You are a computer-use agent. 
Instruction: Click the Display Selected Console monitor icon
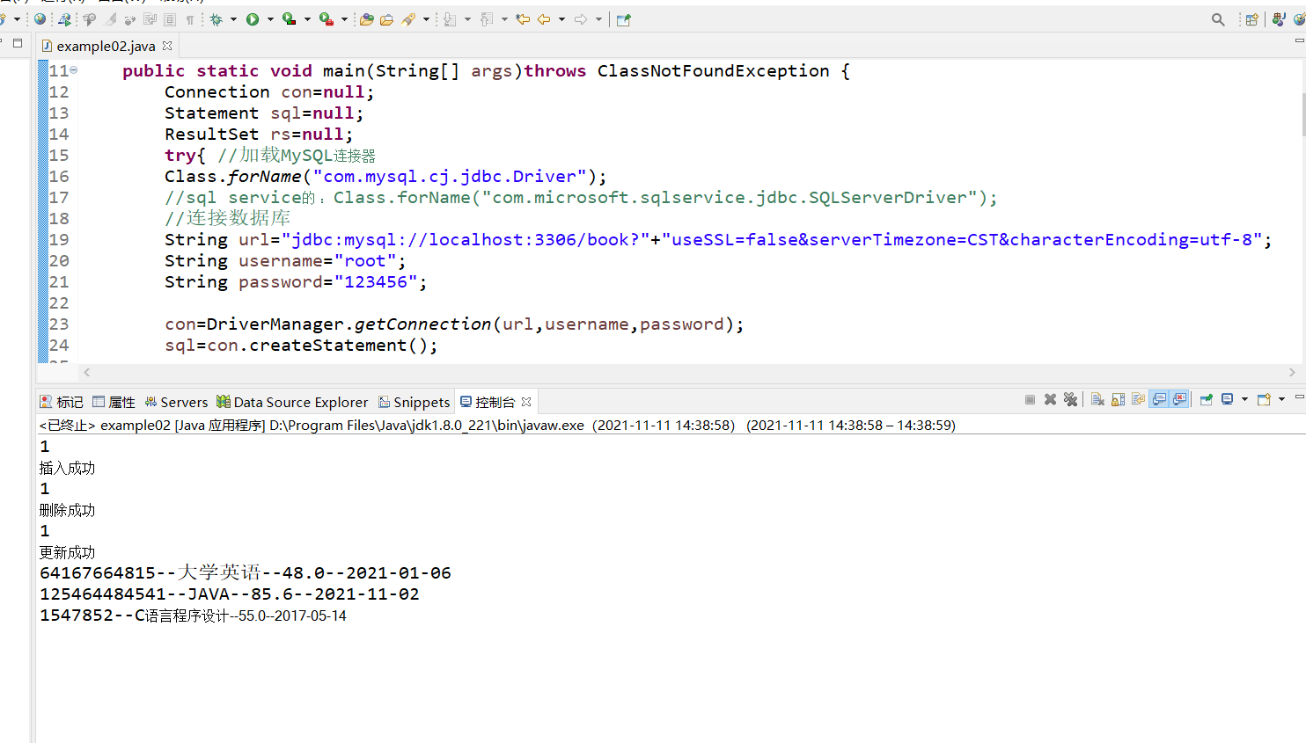coord(1227,400)
